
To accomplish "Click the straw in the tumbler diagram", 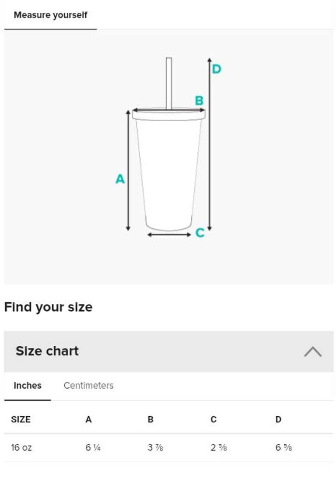I will [168, 83].
